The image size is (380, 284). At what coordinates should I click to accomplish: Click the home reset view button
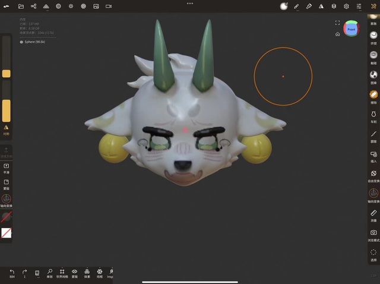(337, 34)
